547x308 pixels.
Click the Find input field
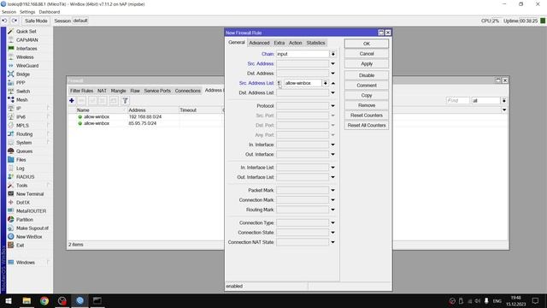(457, 101)
